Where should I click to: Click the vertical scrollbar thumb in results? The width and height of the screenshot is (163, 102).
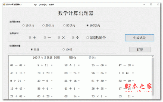[x=153, y=77]
